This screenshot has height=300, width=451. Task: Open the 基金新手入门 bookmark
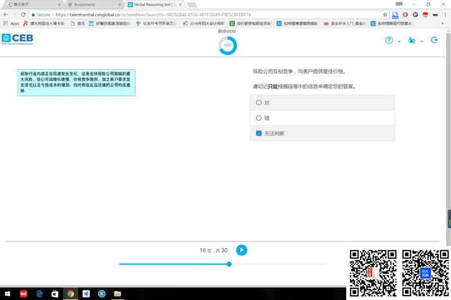tap(345, 24)
